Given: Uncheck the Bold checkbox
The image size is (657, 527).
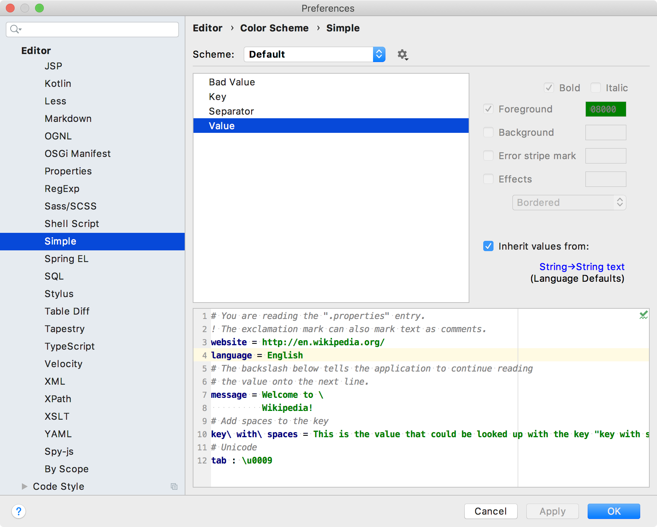Looking at the screenshot, I should 549,88.
